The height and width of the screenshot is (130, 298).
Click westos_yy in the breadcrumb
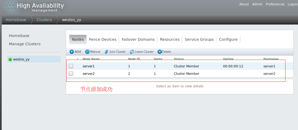point(72,20)
